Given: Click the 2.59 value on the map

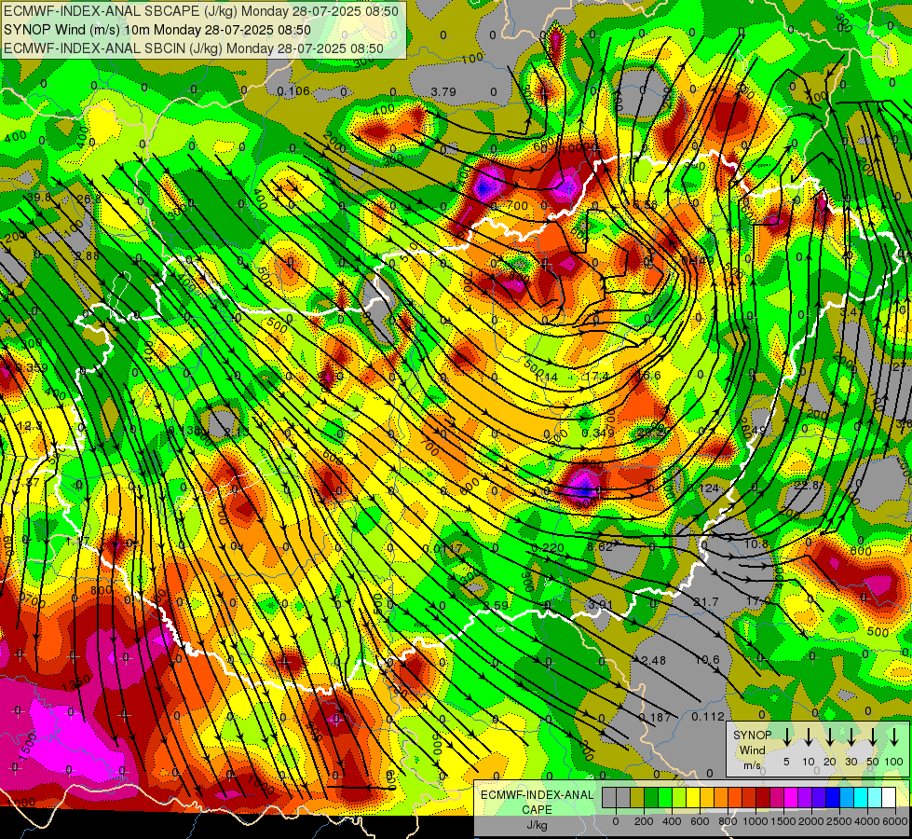Looking at the screenshot, I should (496, 605).
